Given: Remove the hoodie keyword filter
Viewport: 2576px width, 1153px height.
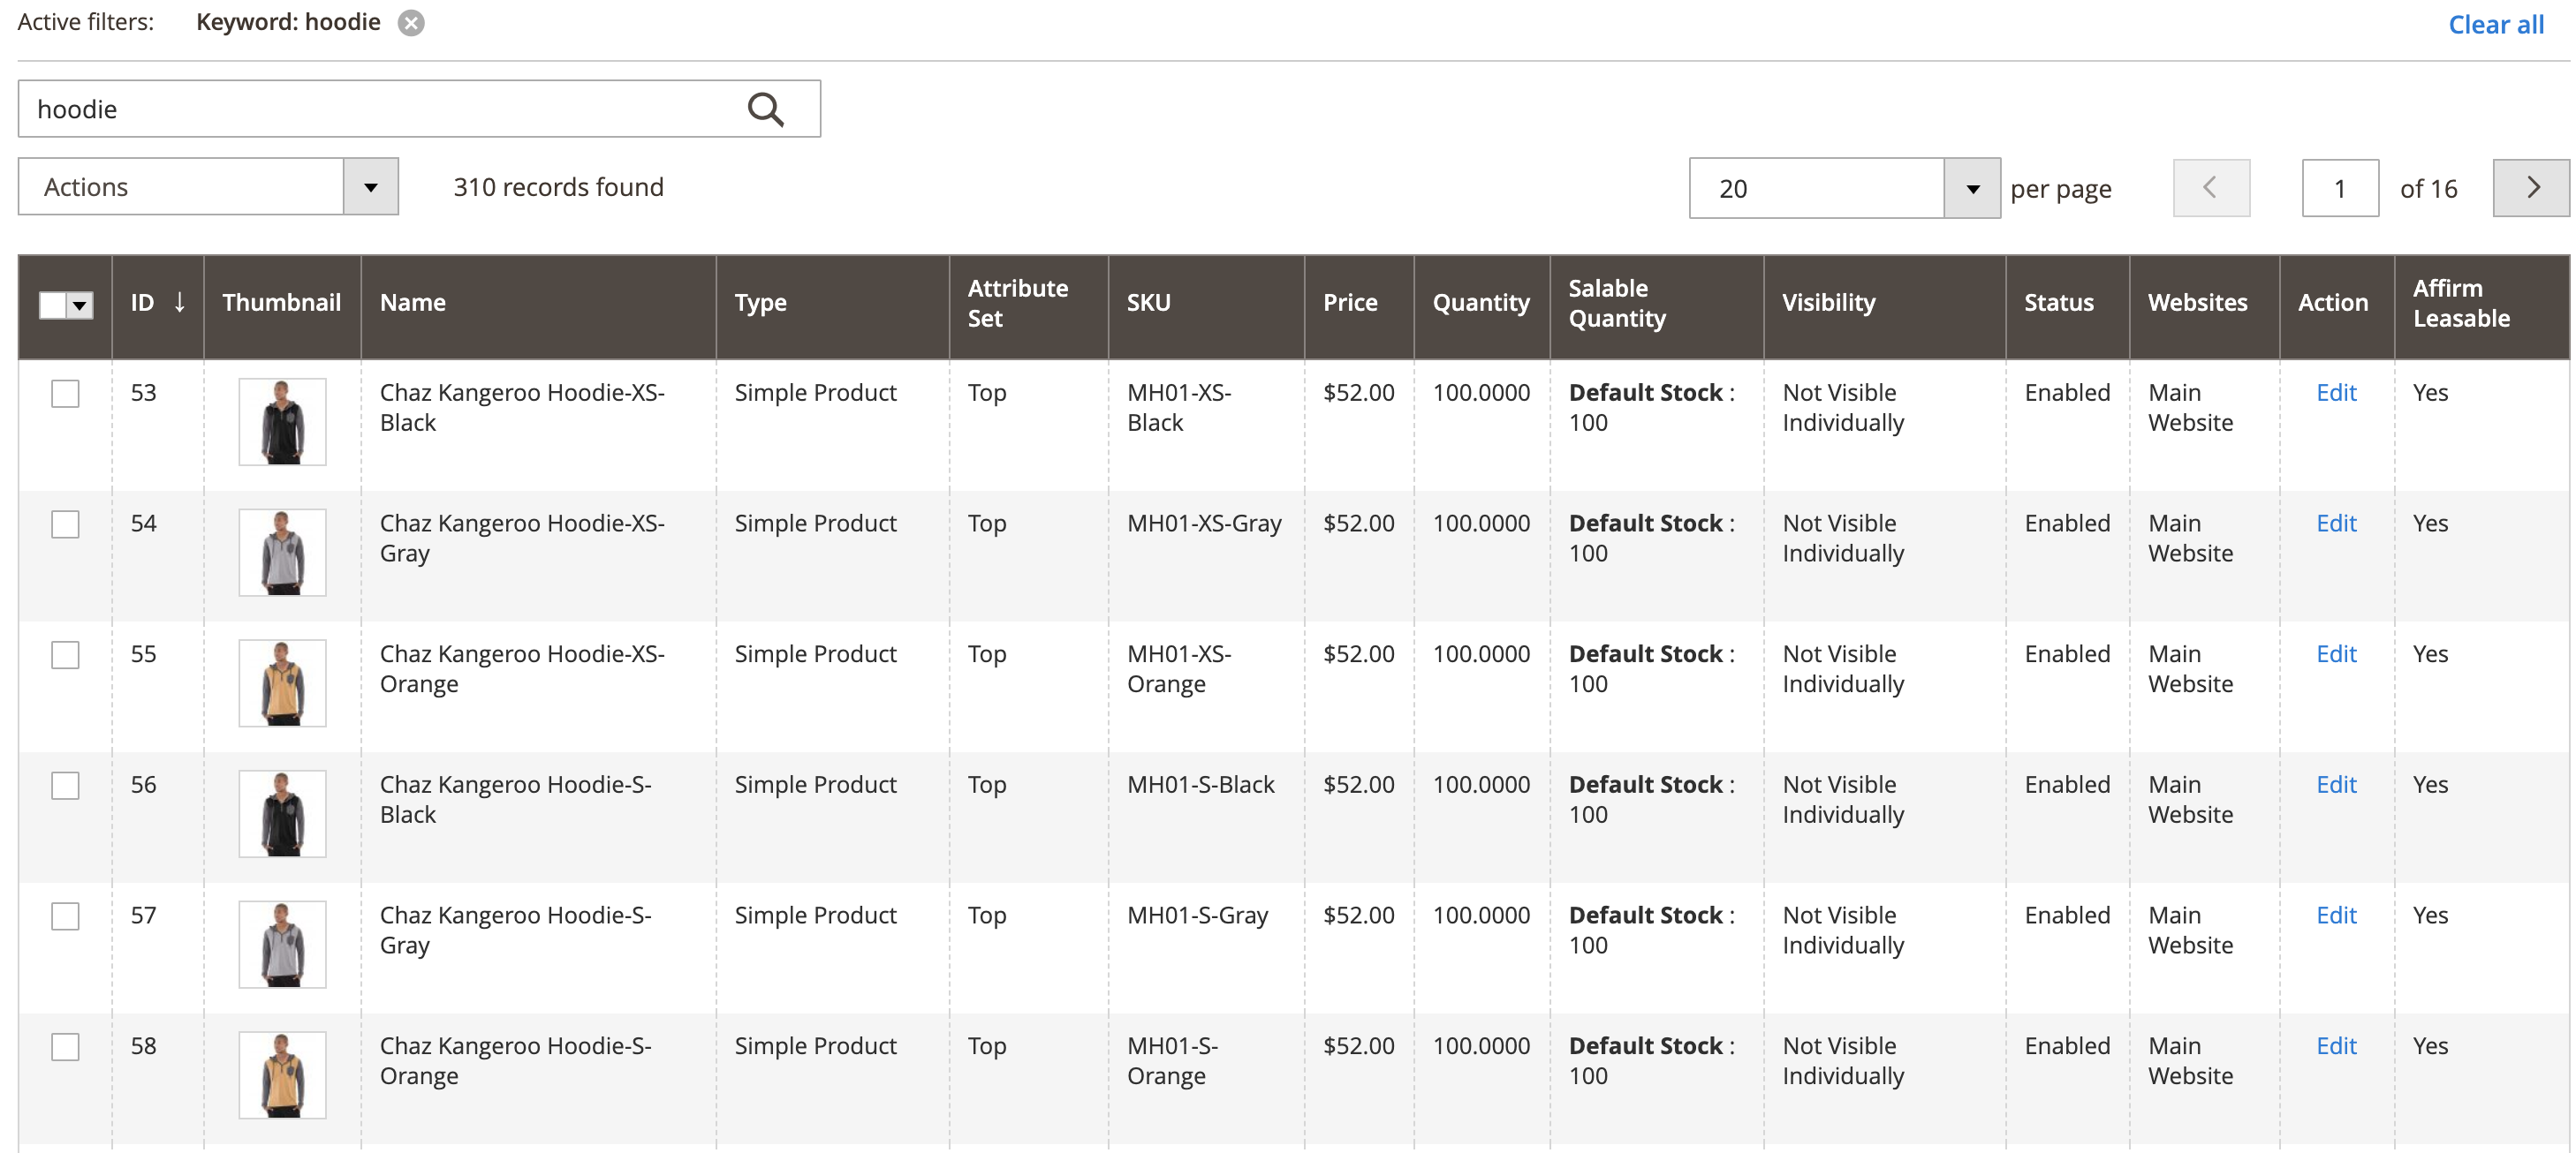Looking at the screenshot, I should pos(411,23).
